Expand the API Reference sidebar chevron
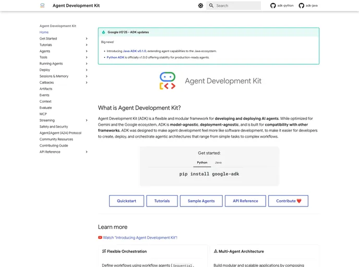Image resolution: width=359 pixels, height=267 pixels. pos(87,152)
